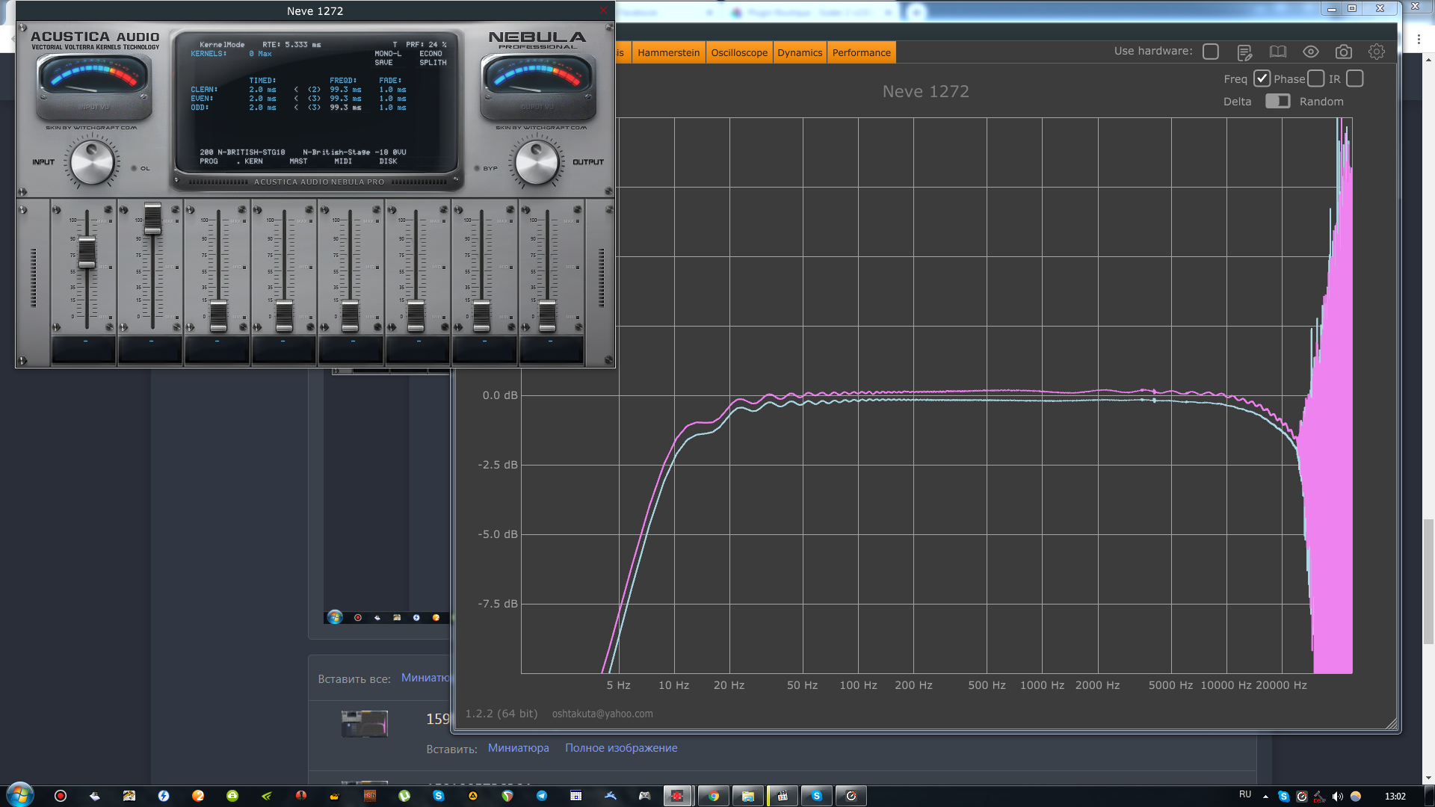
Task: Flip the Delta/Random toggle switch
Action: tap(1277, 101)
